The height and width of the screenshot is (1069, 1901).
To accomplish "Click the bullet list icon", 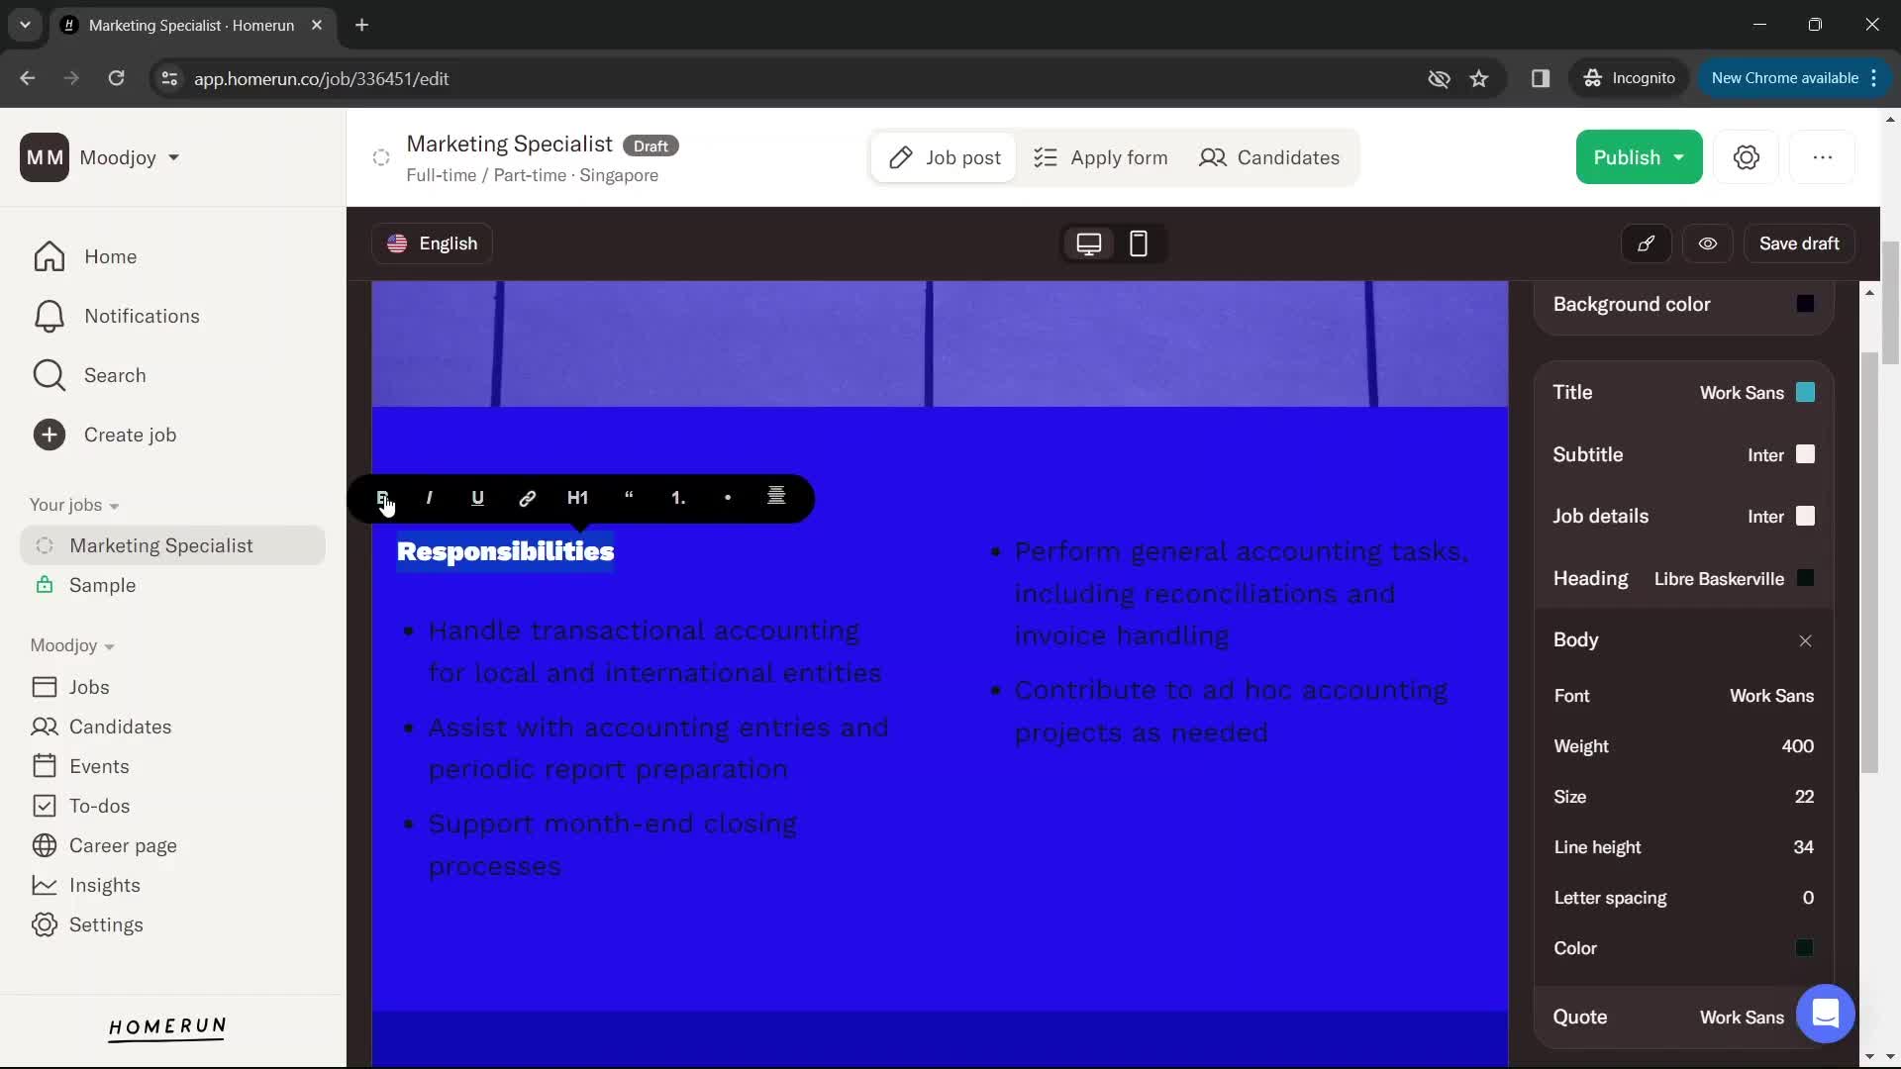I will click(726, 497).
